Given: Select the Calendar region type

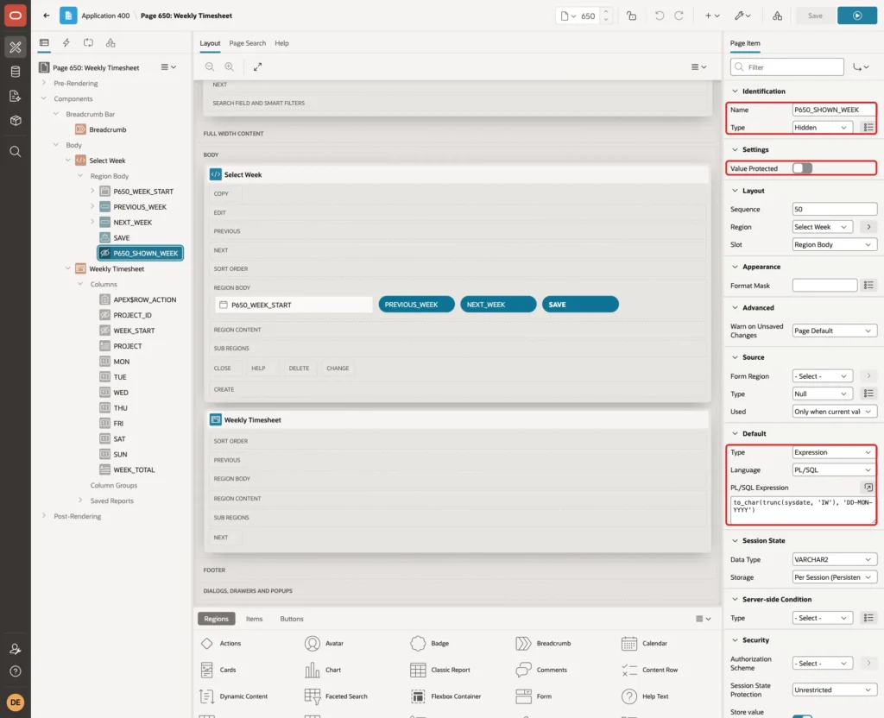Looking at the screenshot, I should point(643,643).
